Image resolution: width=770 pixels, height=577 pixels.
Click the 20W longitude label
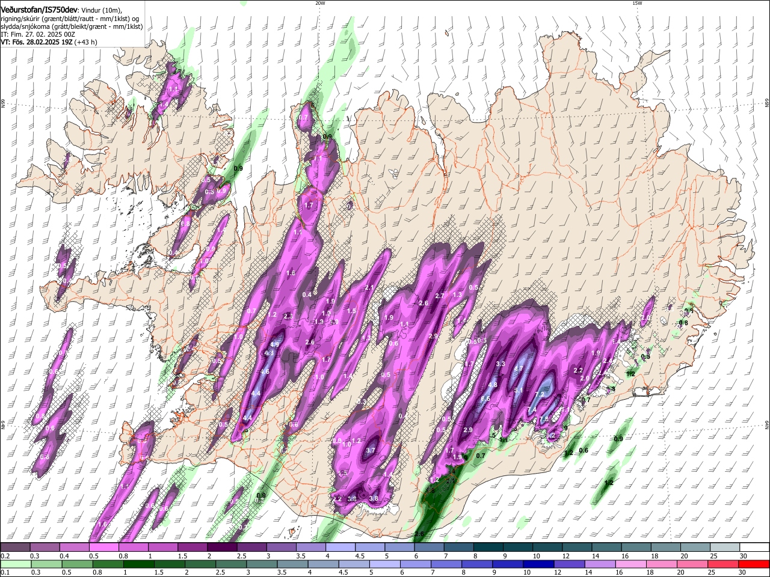pyautogui.click(x=320, y=3)
